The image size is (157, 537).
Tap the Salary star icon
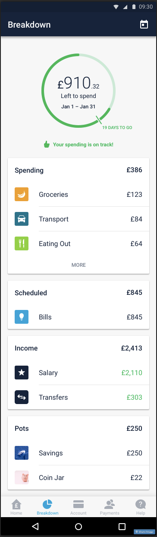click(22, 373)
